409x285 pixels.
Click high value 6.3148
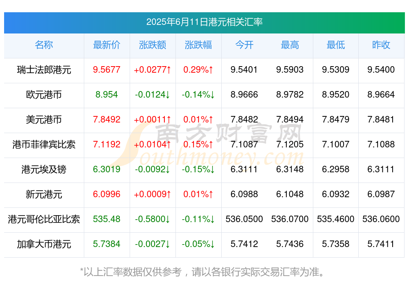pyautogui.click(x=290, y=169)
